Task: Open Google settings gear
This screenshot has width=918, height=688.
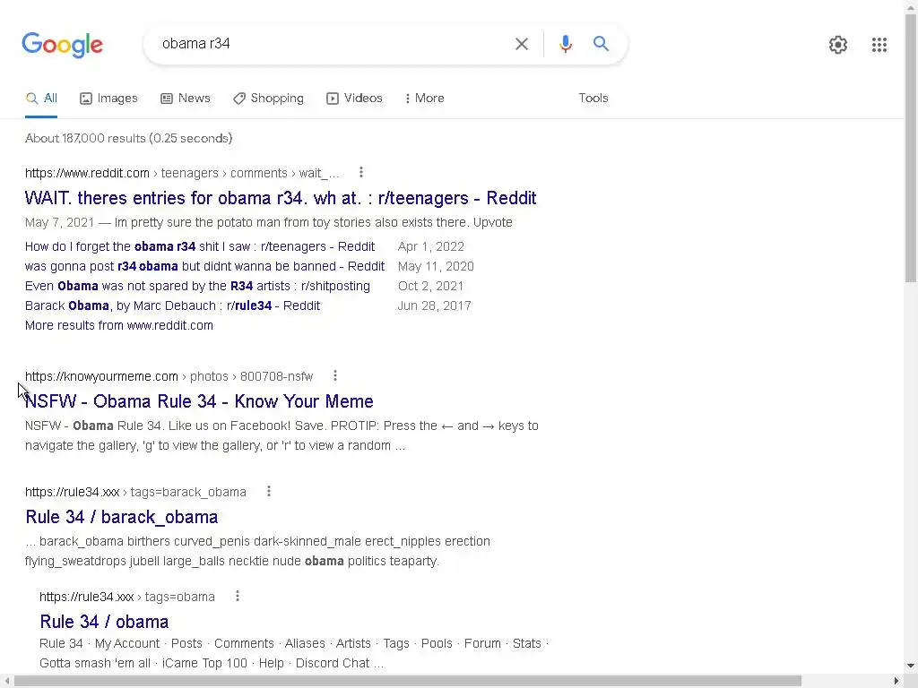Action: (x=838, y=45)
